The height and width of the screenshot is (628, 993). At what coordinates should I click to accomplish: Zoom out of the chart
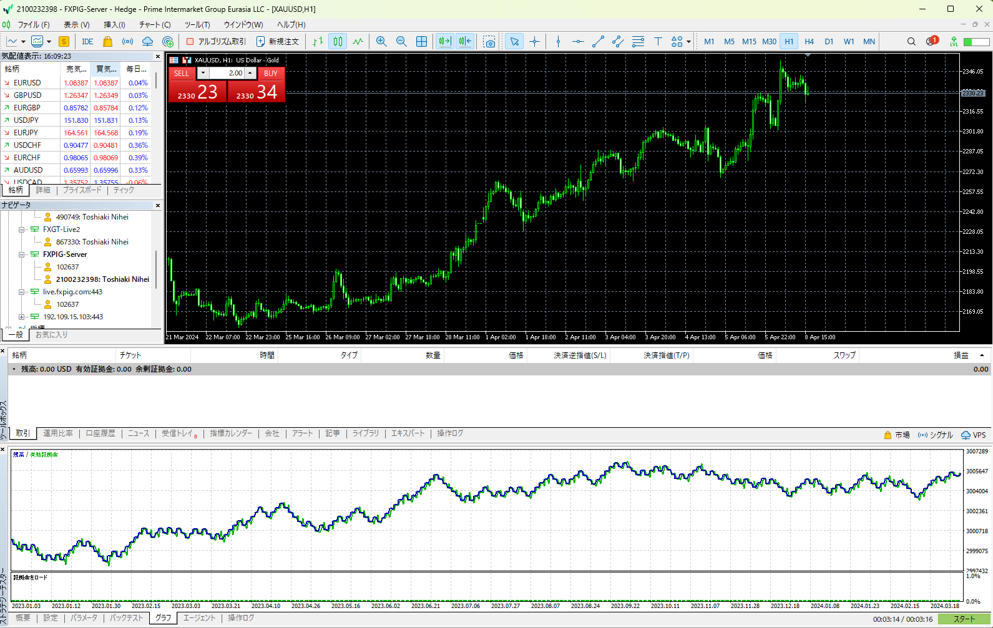pyautogui.click(x=401, y=42)
